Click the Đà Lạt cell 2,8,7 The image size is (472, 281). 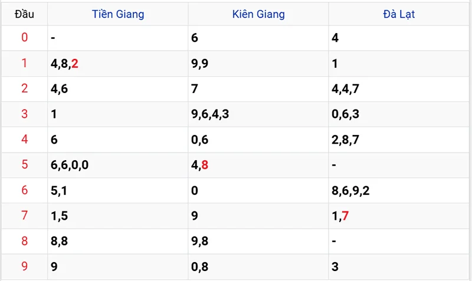tap(346, 140)
